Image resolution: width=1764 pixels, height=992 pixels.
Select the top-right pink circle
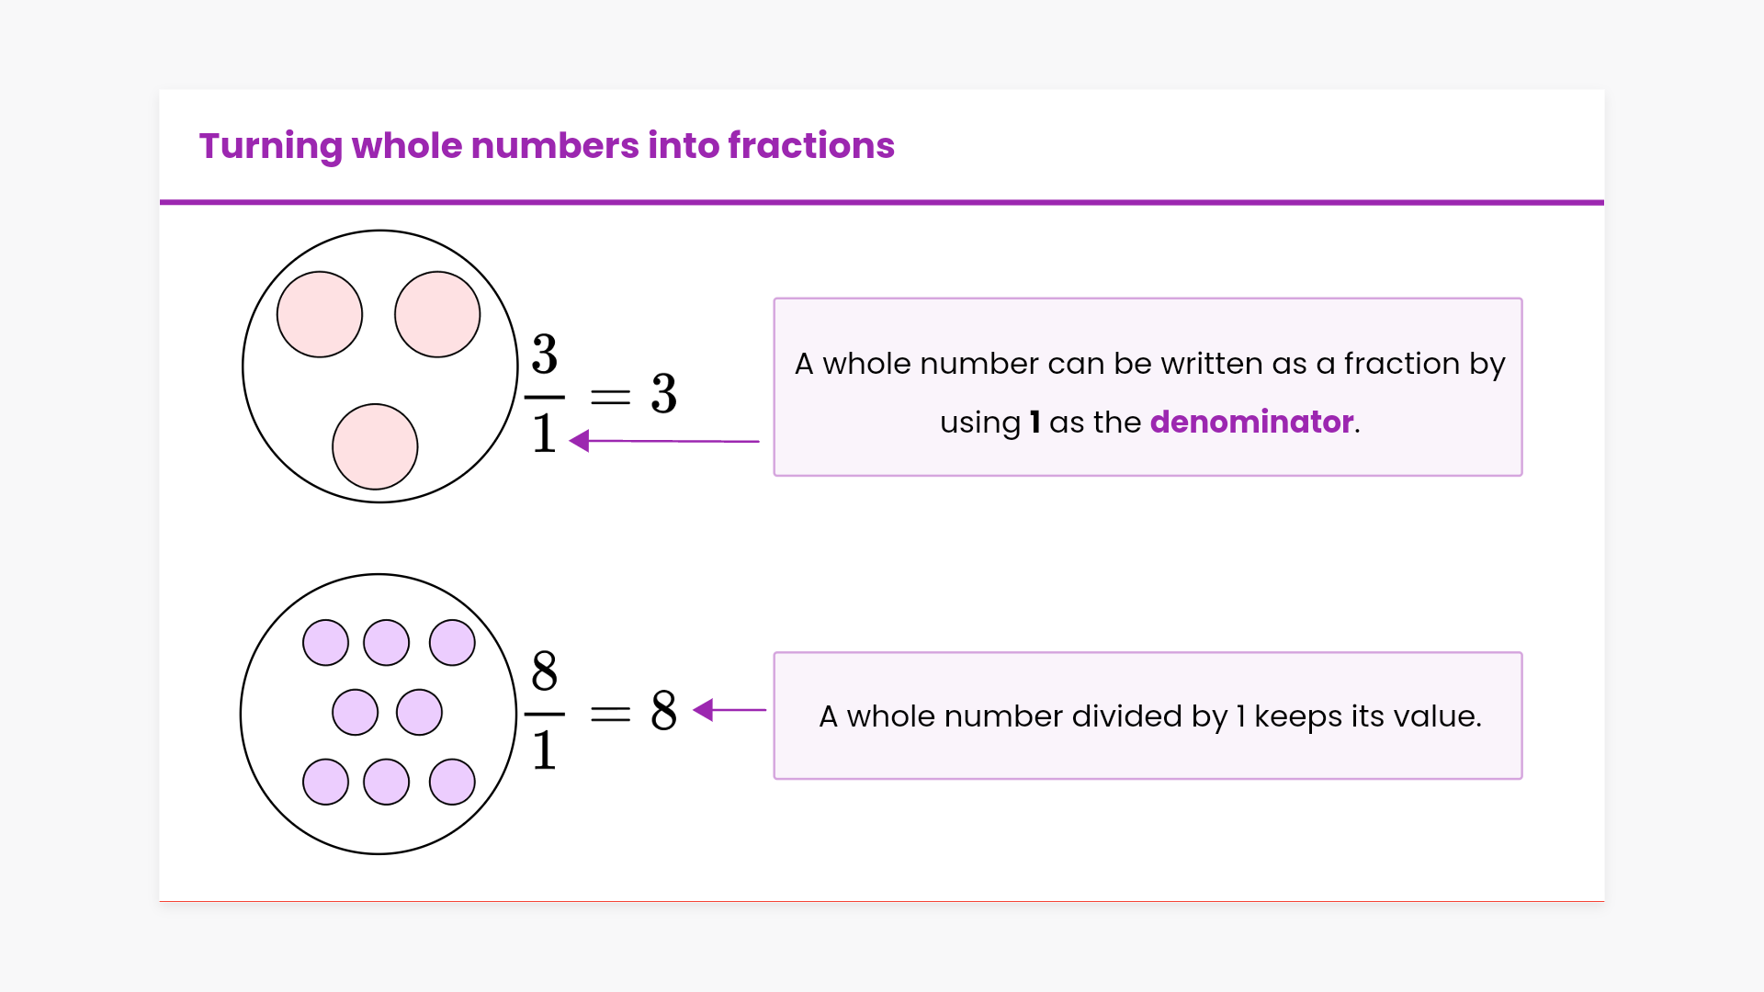click(437, 314)
